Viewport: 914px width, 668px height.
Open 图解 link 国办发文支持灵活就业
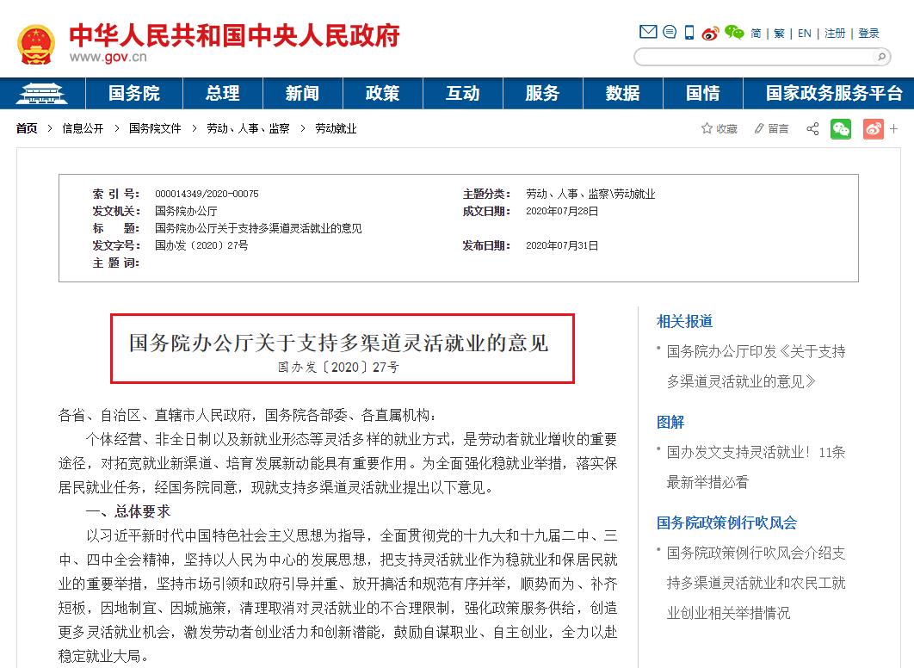point(756,467)
